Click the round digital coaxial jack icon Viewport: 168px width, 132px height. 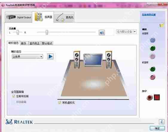(x=149, y=97)
